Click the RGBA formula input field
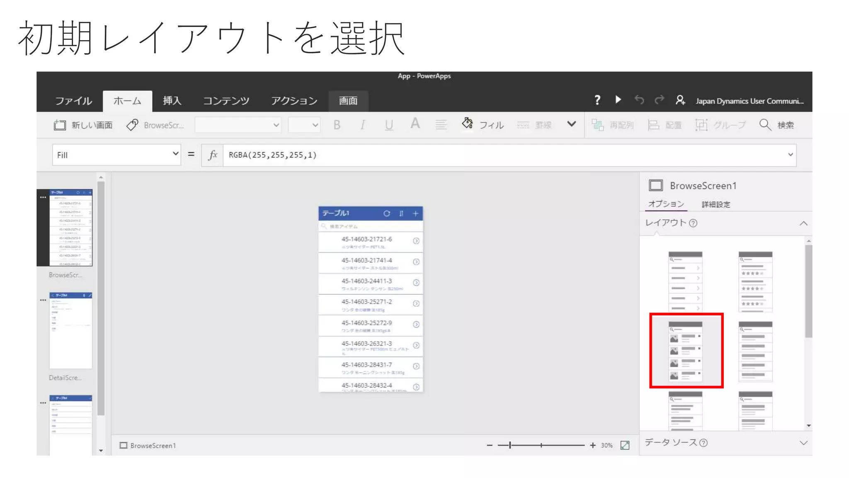 pos(504,155)
